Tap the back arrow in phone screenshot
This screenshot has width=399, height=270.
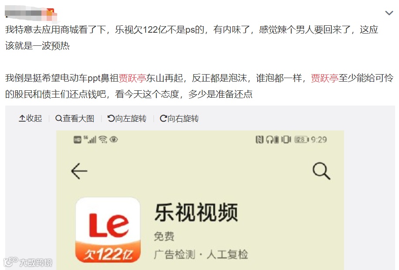point(79,171)
